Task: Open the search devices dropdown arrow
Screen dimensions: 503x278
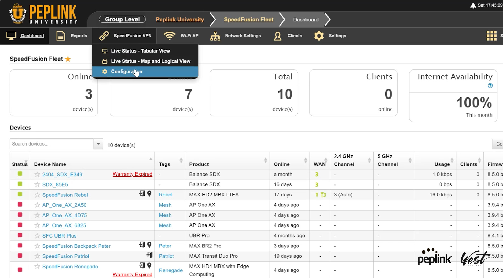Action: coord(98,144)
